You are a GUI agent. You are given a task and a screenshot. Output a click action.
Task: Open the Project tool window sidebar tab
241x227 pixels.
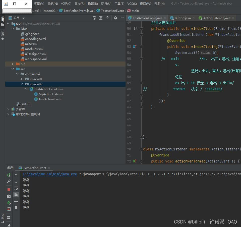pos(3,21)
